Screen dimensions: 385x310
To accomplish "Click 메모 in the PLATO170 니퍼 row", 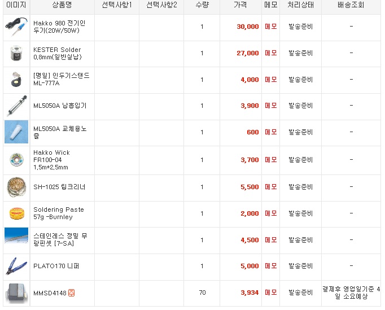I will click(271, 266).
